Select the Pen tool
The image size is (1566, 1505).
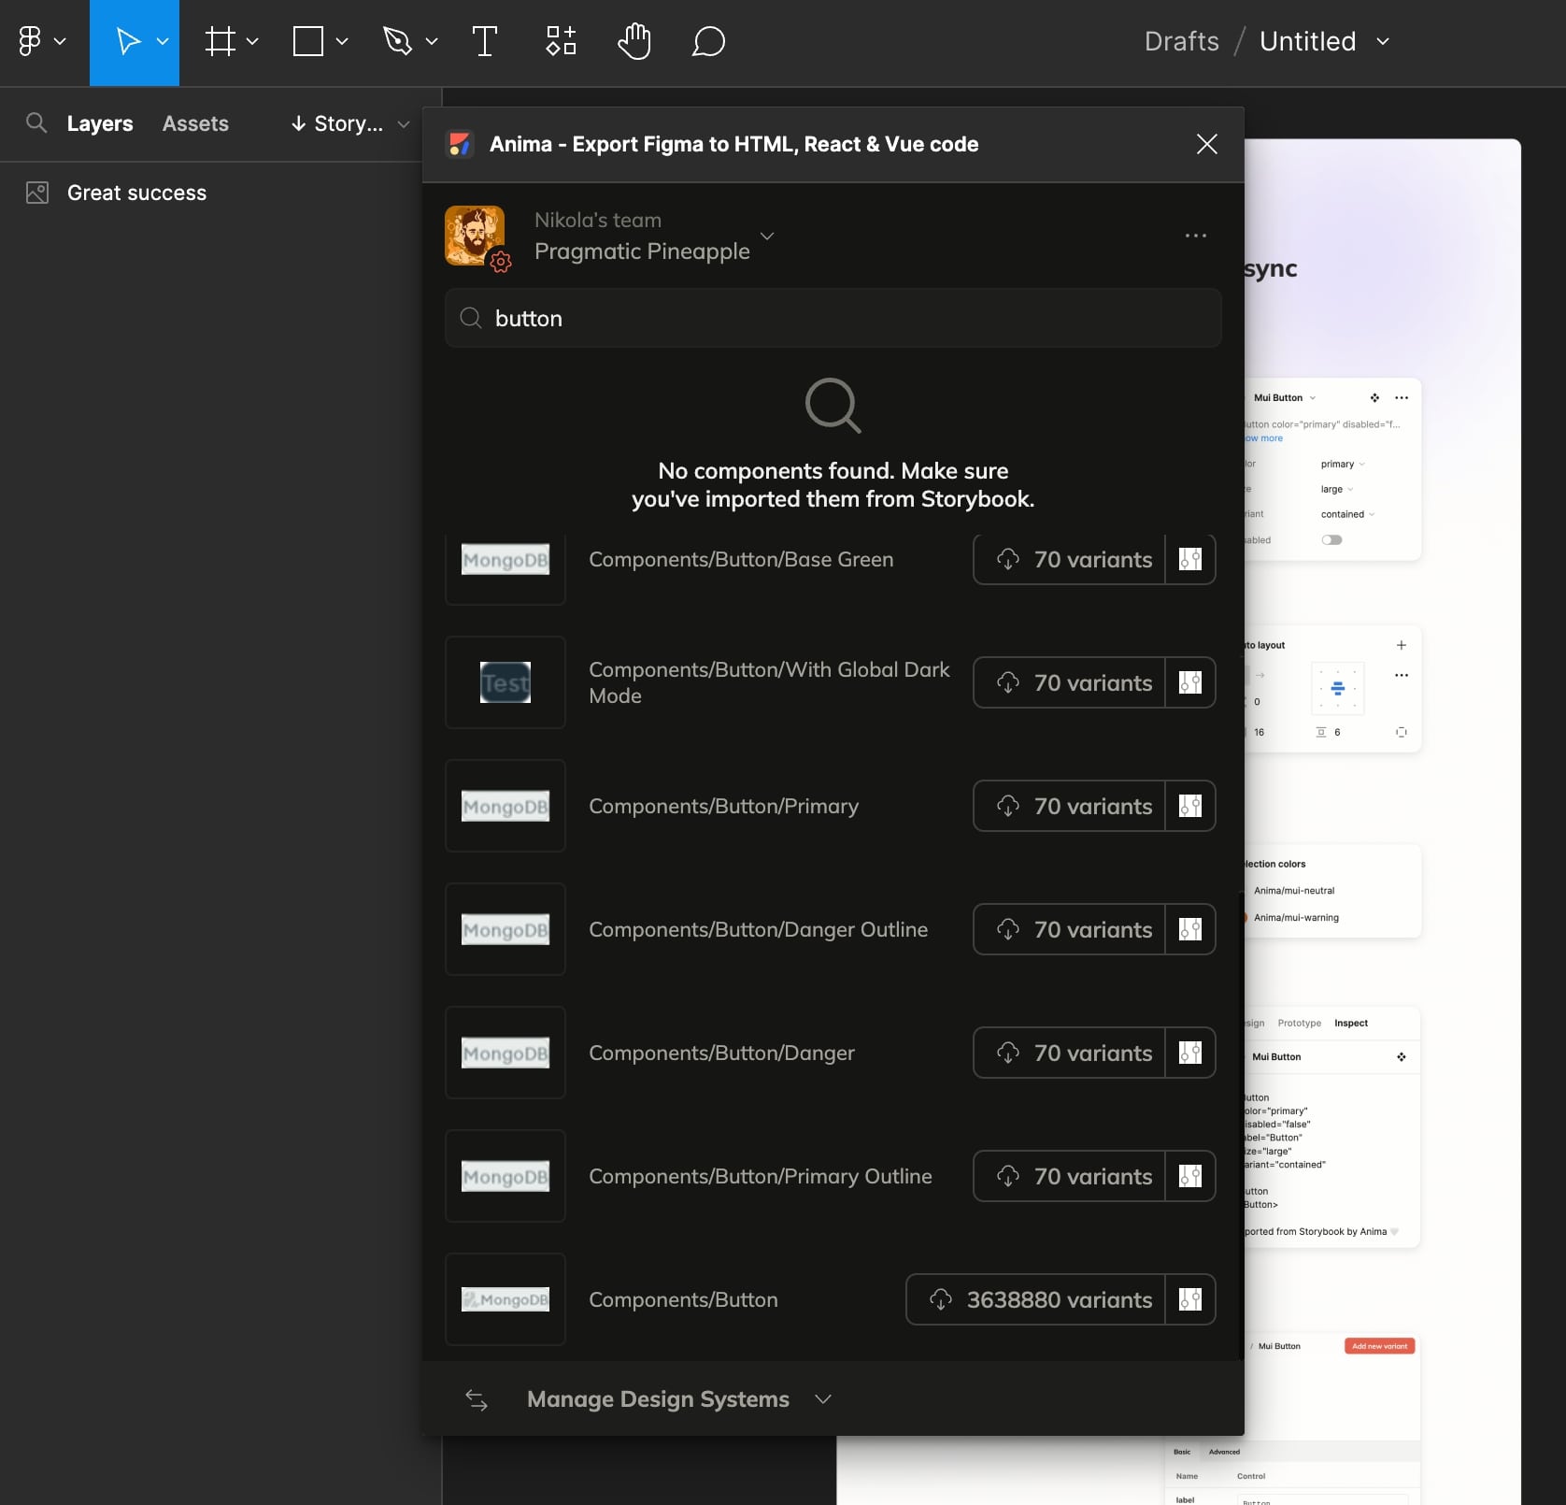(397, 42)
